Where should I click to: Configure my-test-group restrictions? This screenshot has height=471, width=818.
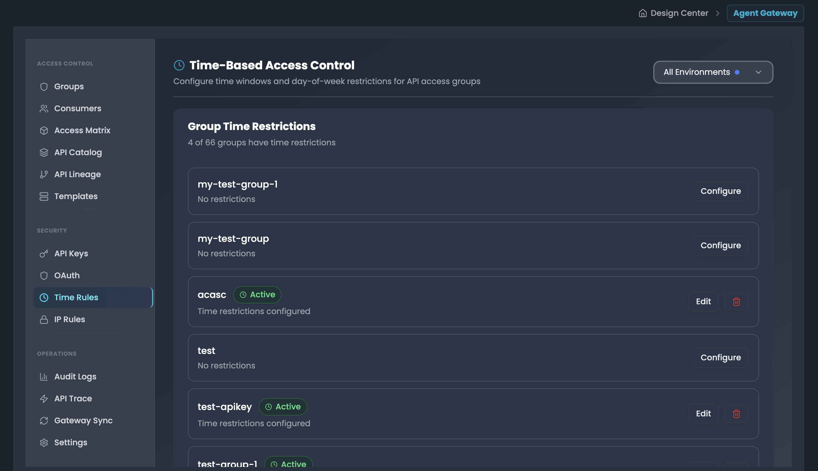tap(721, 246)
